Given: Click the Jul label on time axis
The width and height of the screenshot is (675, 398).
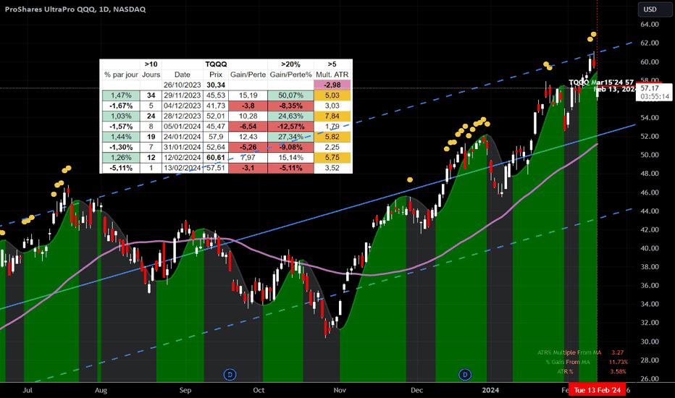Looking at the screenshot, I should click(x=28, y=390).
